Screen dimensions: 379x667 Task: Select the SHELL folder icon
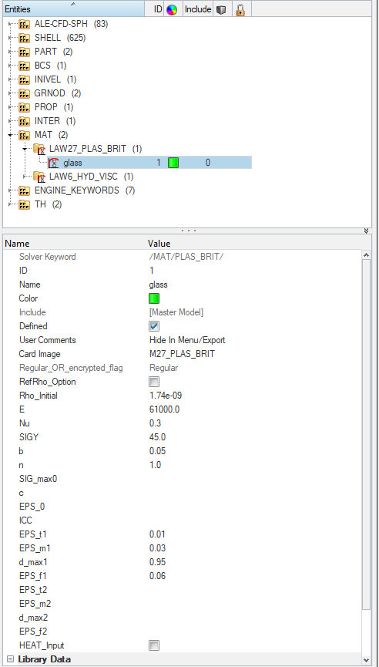pyautogui.click(x=25, y=39)
